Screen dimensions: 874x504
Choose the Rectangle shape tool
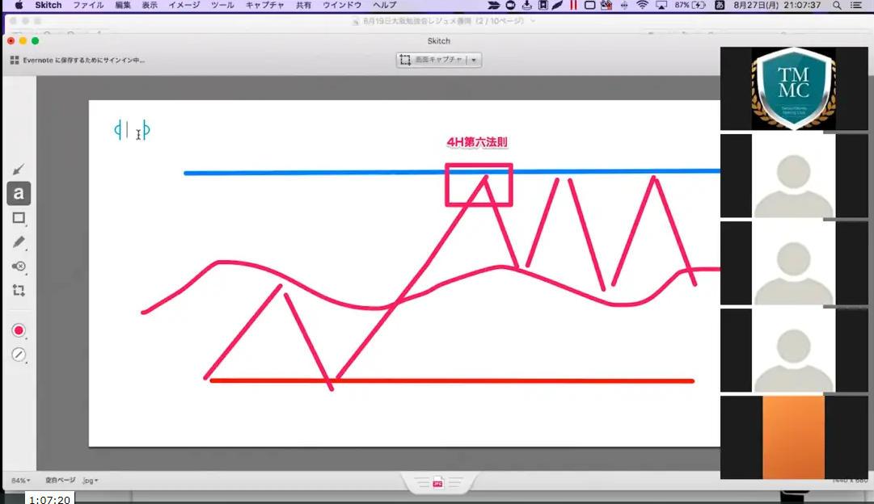tap(19, 218)
